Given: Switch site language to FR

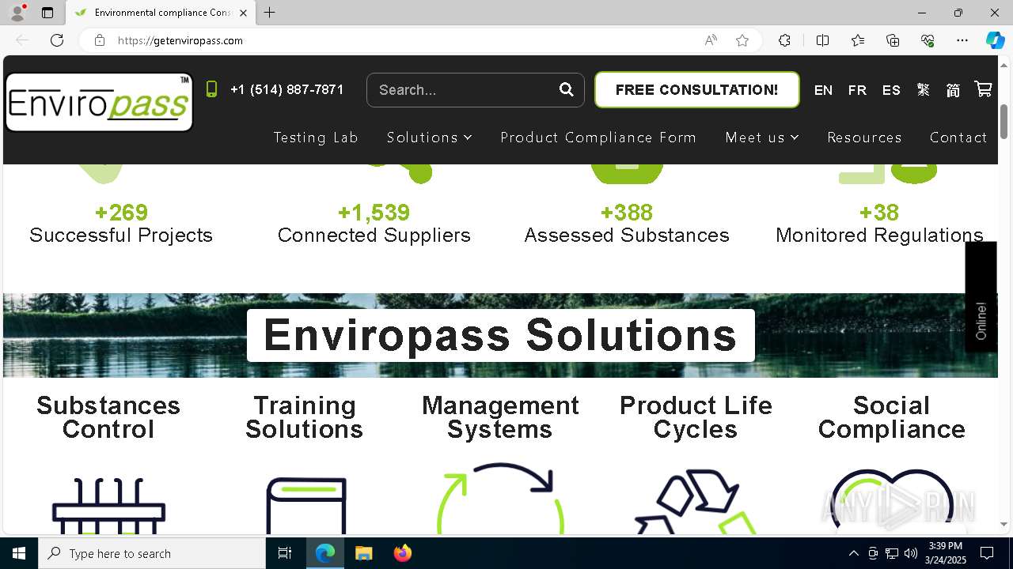Looking at the screenshot, I should [857, 90].
